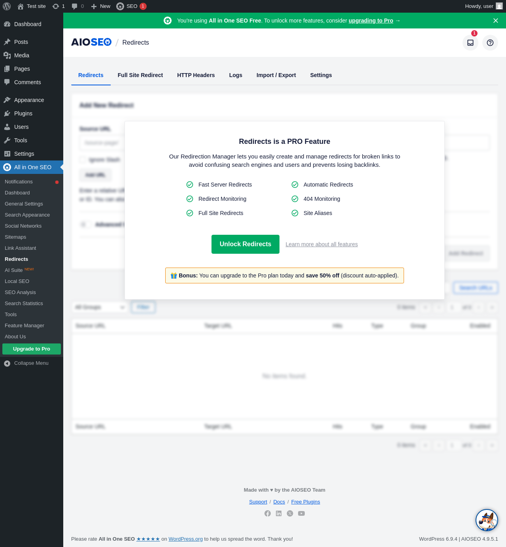Viewport: 506px width, 547px height.
Task: Open the Facebook icon in the footer
Action: tap(268, 513)
